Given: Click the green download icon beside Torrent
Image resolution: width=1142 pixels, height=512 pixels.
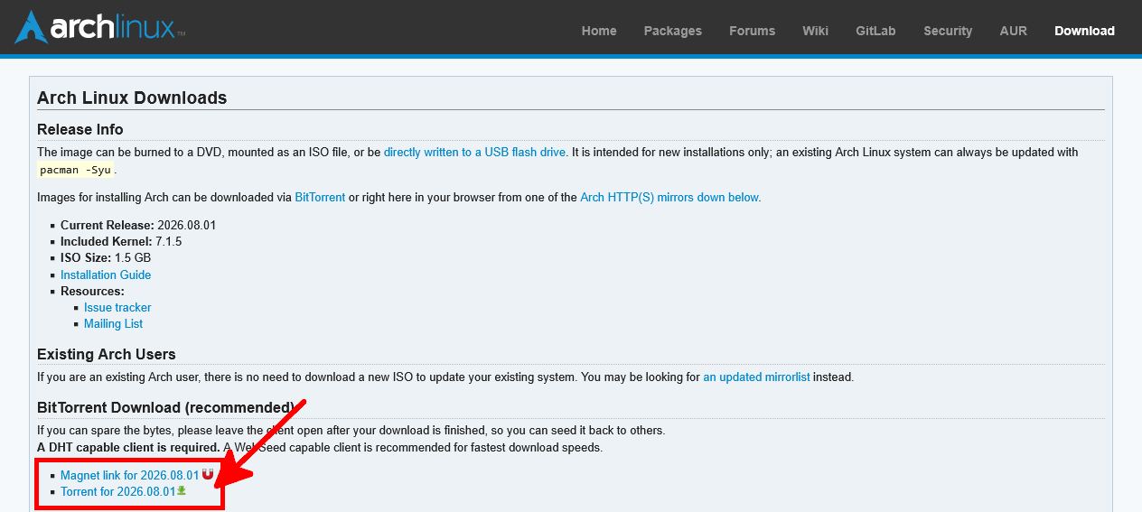Looking at the screenshot, I should 182,490.
